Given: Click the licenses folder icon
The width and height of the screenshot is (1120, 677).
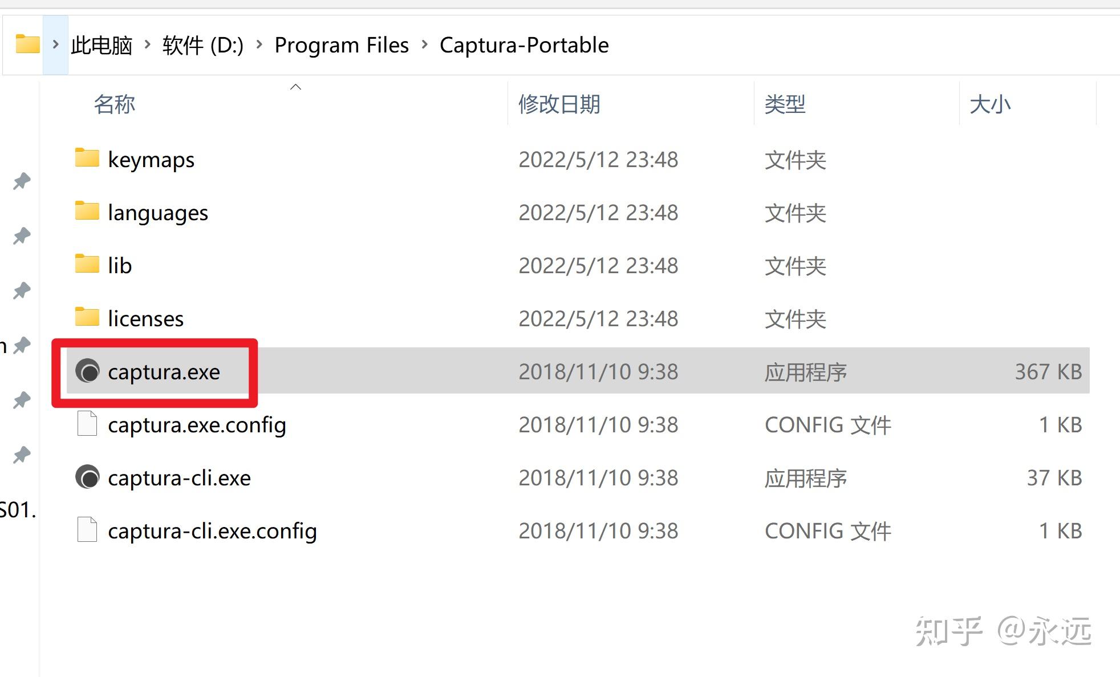Looking at the screenshot, I should (x=87, y=317).
